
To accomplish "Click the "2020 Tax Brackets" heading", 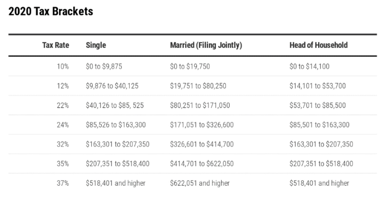I will point(51,12).
